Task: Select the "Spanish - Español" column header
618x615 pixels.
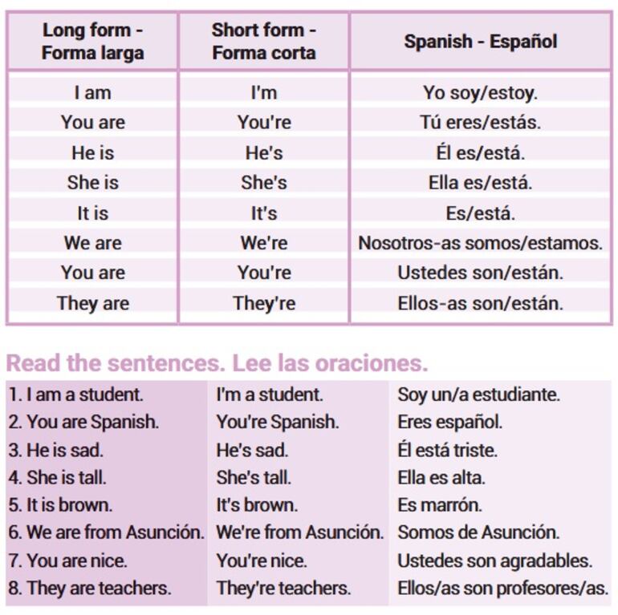Action: coord(480,42)
